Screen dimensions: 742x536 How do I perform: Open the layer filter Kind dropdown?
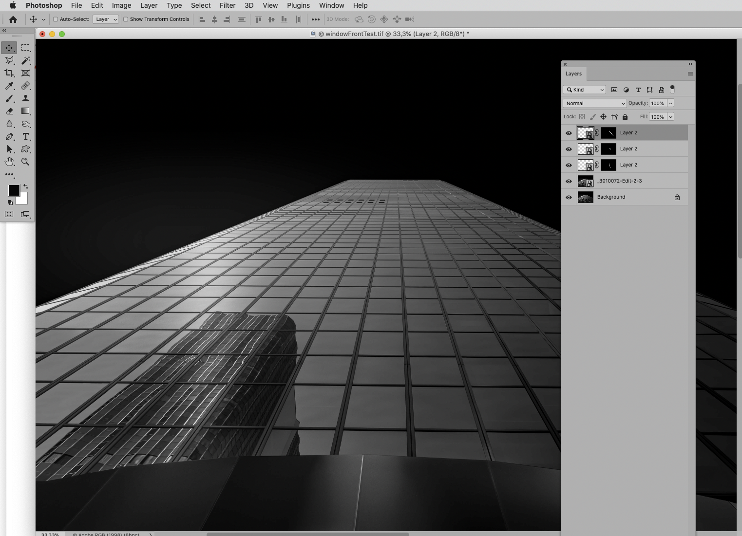[x=584, y=90]
